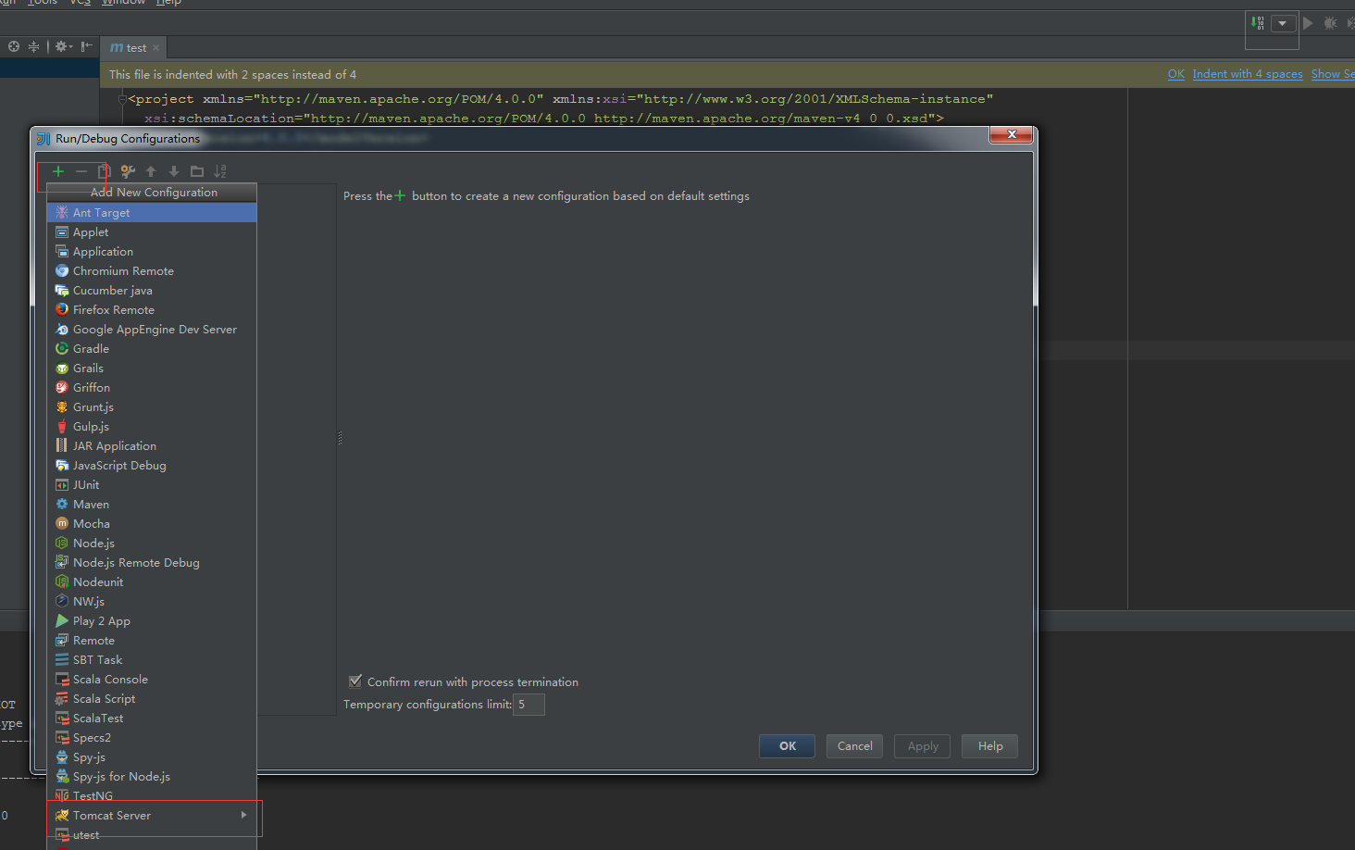Select ScalaTest configuration type
The image size is (1355, 850).
pos(152,719)
